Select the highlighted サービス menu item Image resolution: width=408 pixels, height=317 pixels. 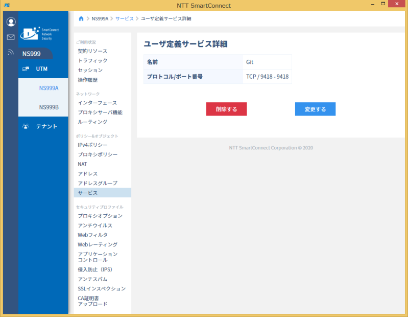pyautogui.click(x=103, y=193)
